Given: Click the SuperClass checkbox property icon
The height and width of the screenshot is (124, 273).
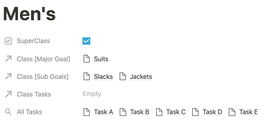Looking at the screenshot, I should point(8,41).
